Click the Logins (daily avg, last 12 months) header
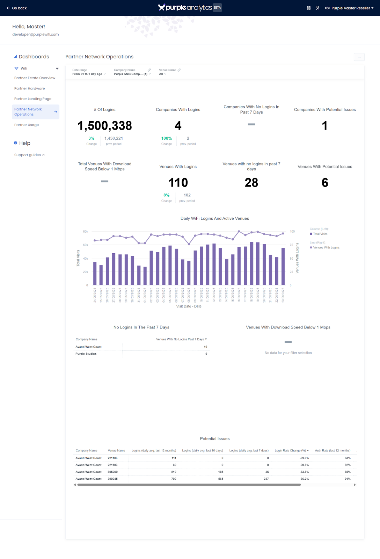Viewport: 380px width, 559px height. pos(154,451)
